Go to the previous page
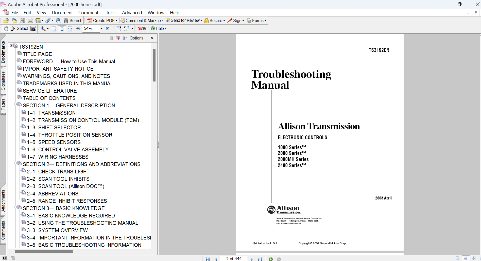The image size is (481, 261). [x=216, y=259]
